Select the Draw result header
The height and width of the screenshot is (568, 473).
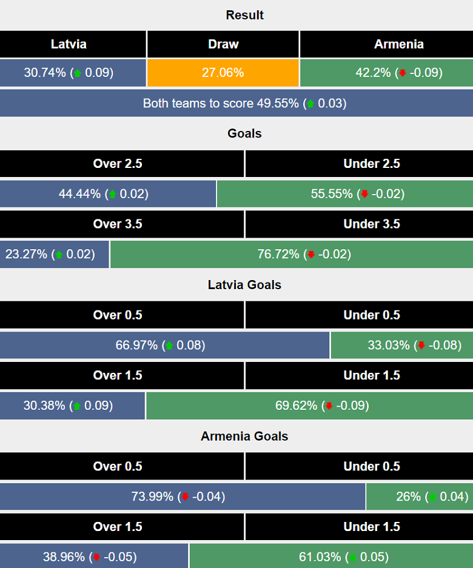point(223,44)
